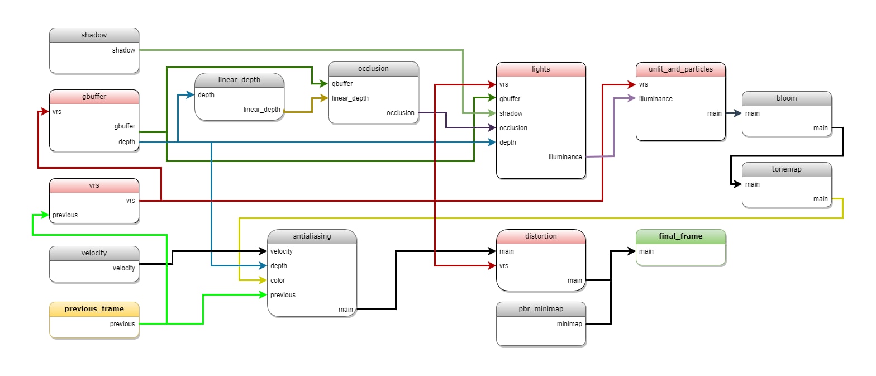This screenshot has width=876, height=376.
Task: Select the lights node header
Action: click(541, 69)
